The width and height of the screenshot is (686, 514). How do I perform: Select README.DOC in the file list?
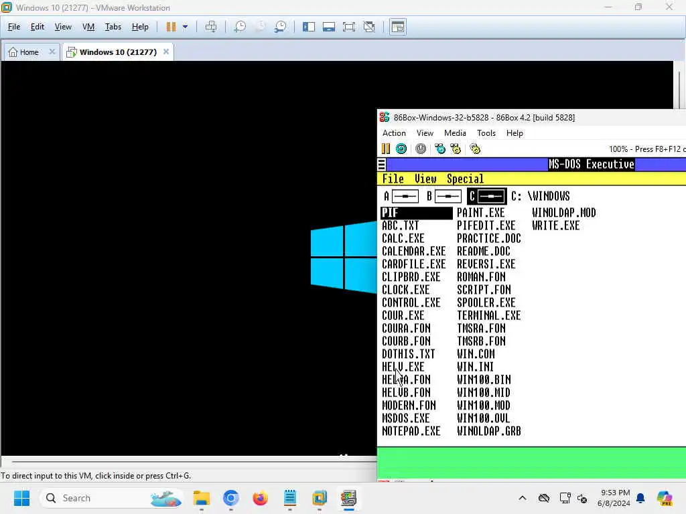tap(484, 252)
